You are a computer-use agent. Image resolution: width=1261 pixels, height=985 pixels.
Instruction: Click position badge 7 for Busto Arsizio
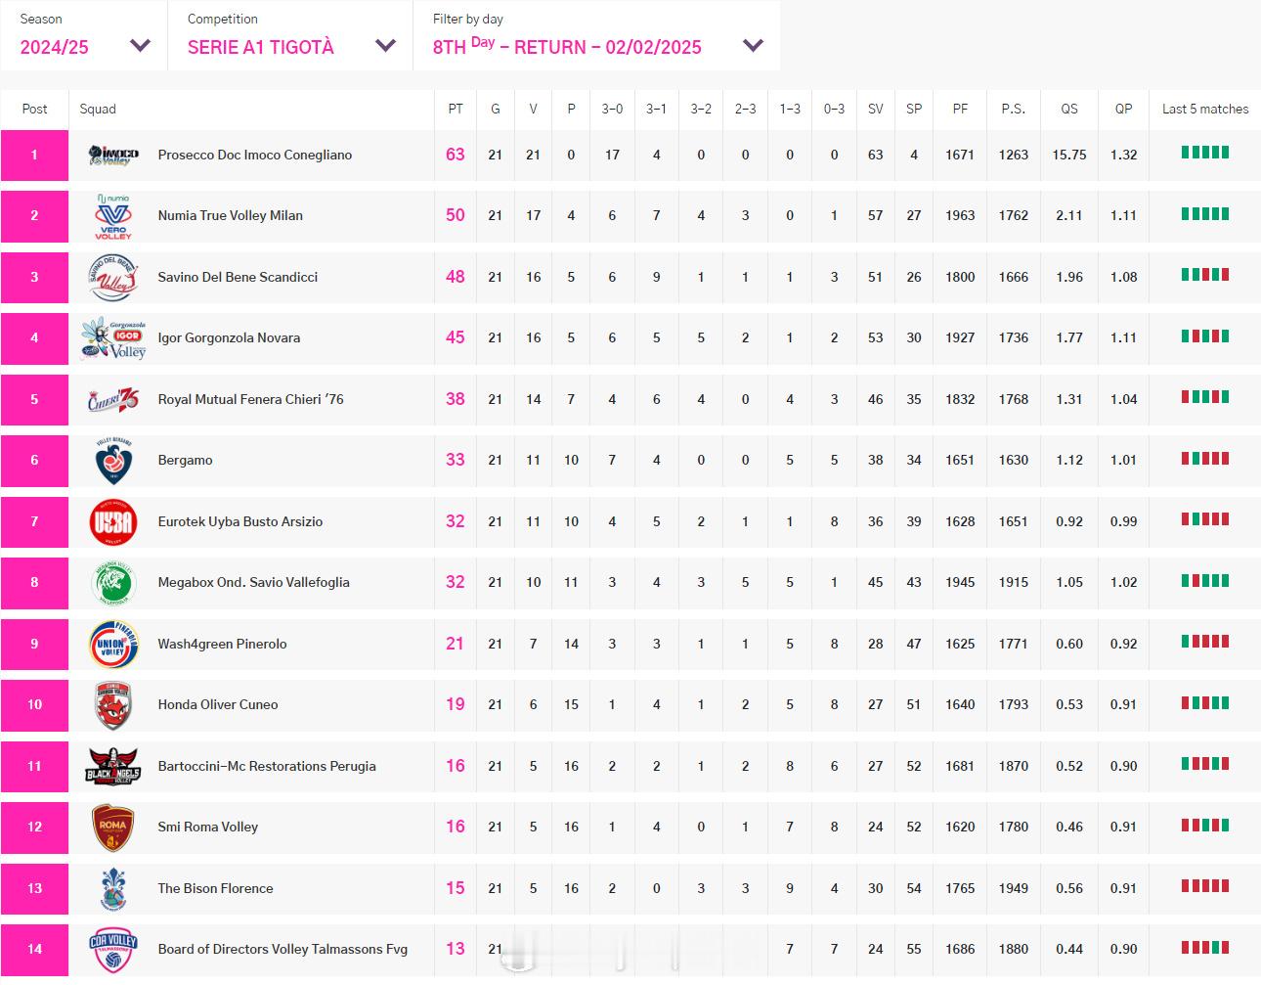(x=34, y=521)
